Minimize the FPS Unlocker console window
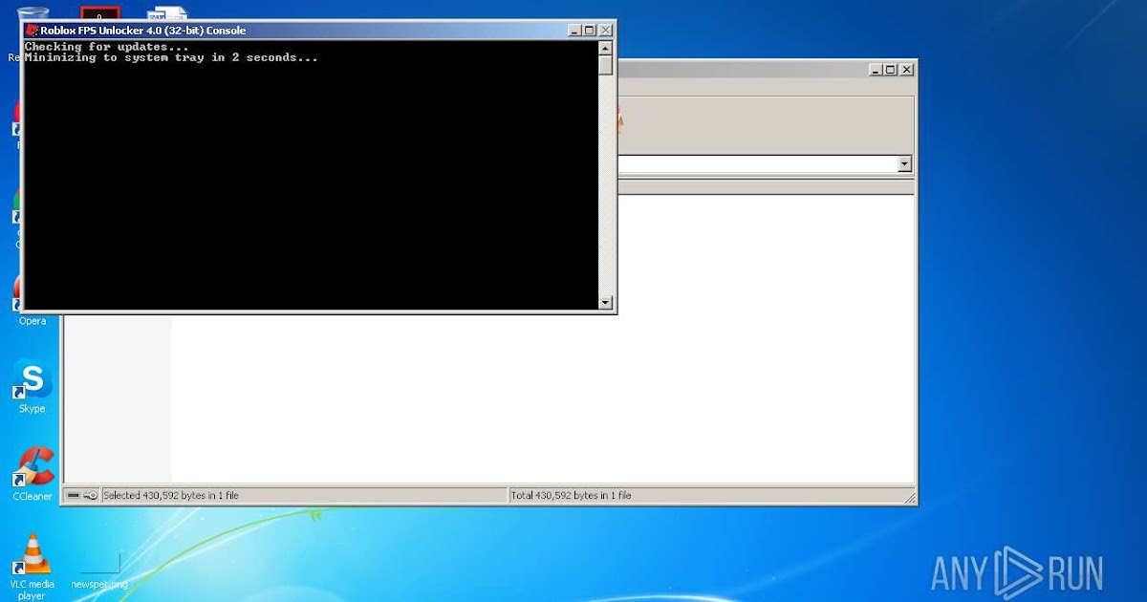The image size is (1147, 602). (x=573, y=31)
